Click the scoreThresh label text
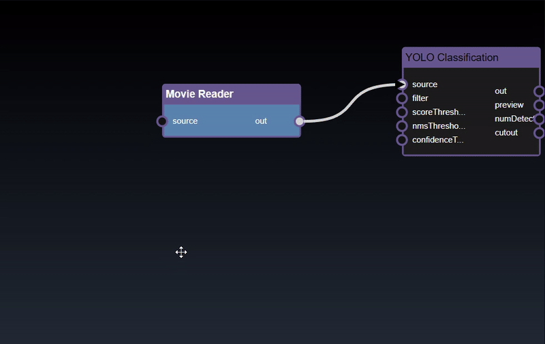545x344 pixels. point(439,112)
